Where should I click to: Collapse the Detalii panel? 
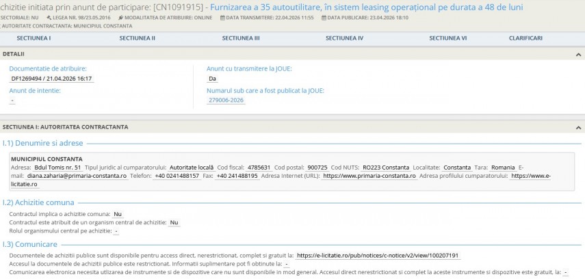click(579, 53)
